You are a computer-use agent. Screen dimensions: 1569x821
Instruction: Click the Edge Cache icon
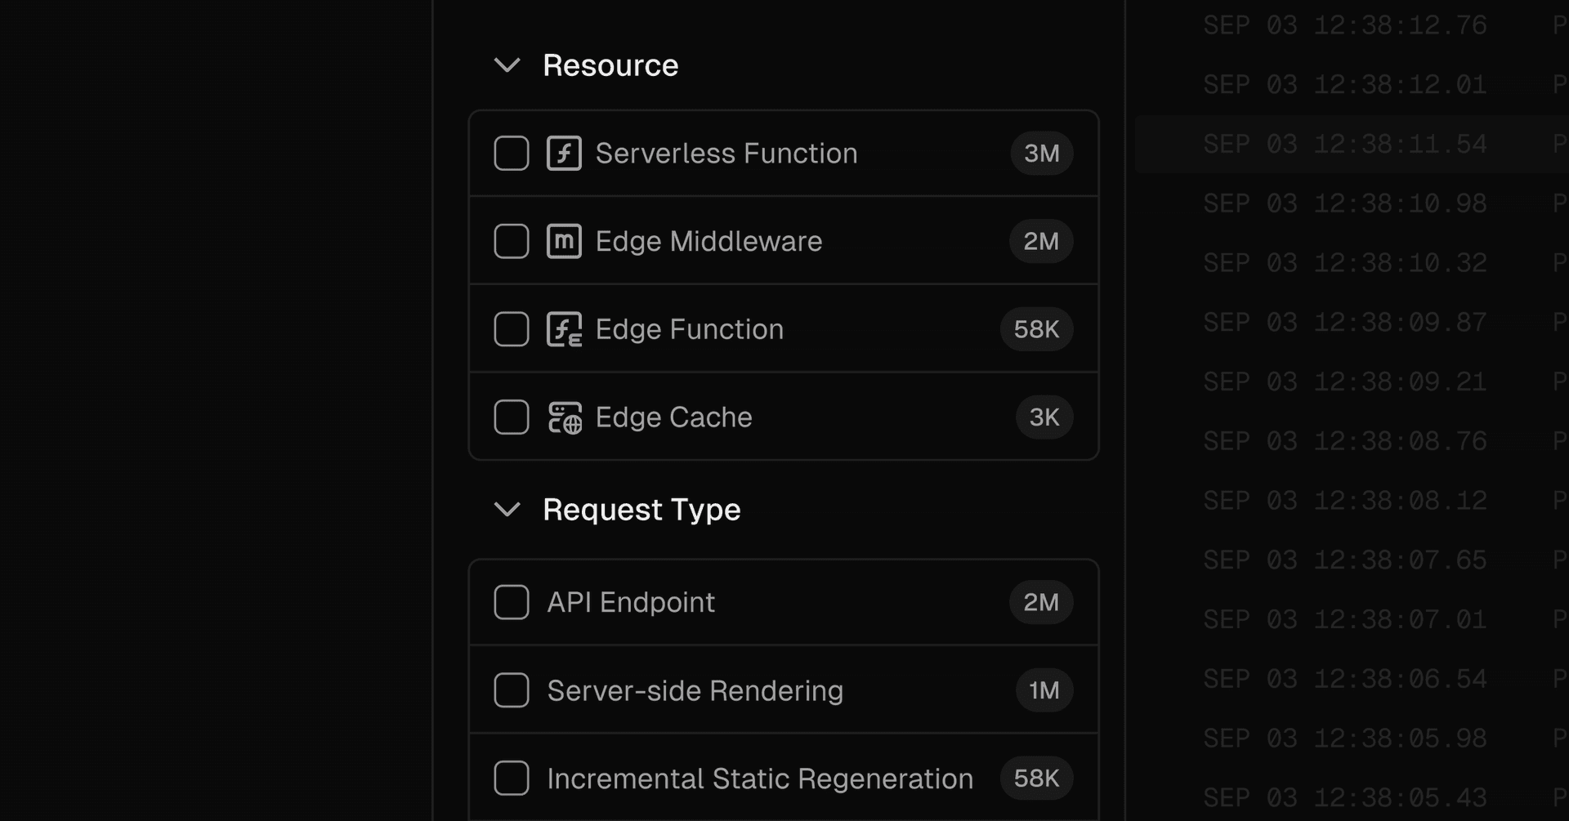[x=564, y=417]
